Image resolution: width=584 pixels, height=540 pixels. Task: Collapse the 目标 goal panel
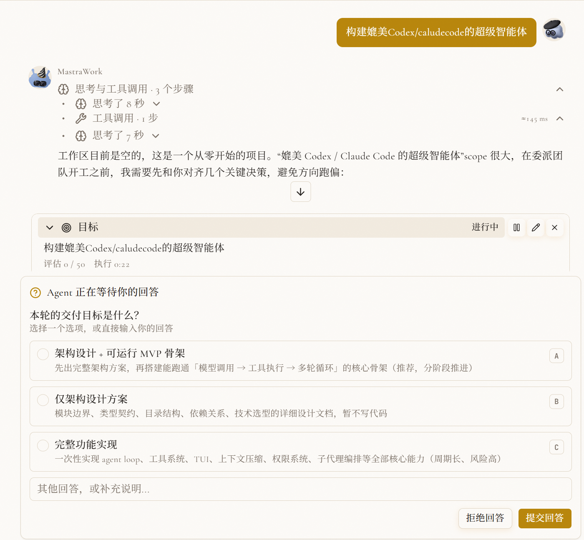(x=50, y=228)
